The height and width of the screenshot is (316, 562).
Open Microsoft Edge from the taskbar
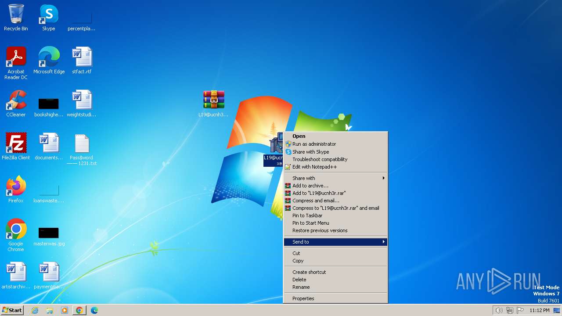[x=94, y=310]
